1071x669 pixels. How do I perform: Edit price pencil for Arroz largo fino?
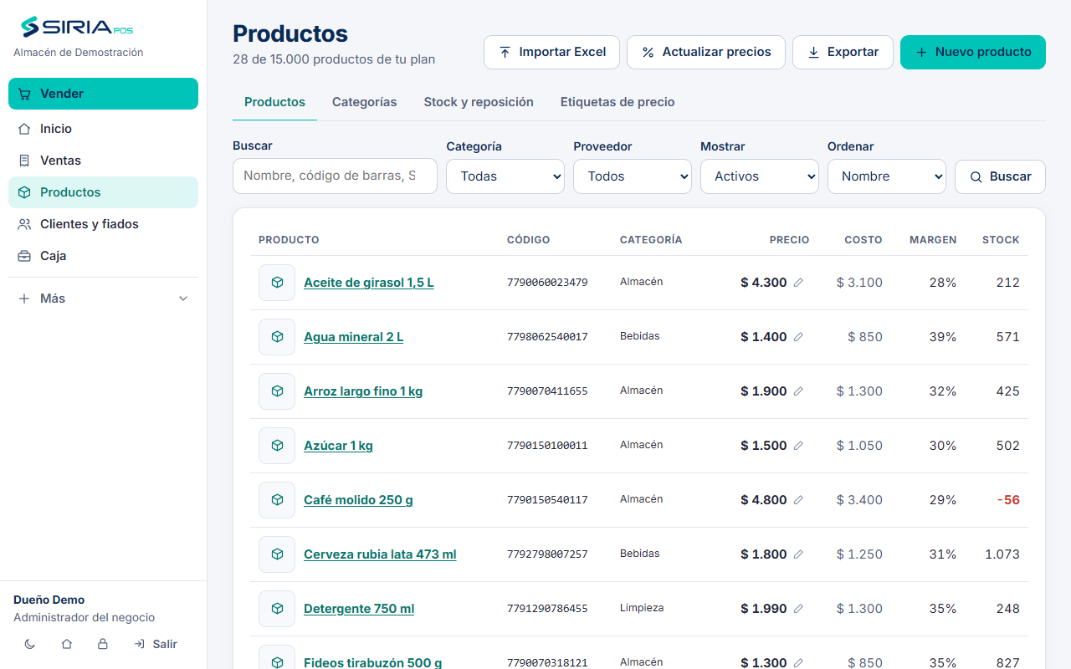pos(798,391)
